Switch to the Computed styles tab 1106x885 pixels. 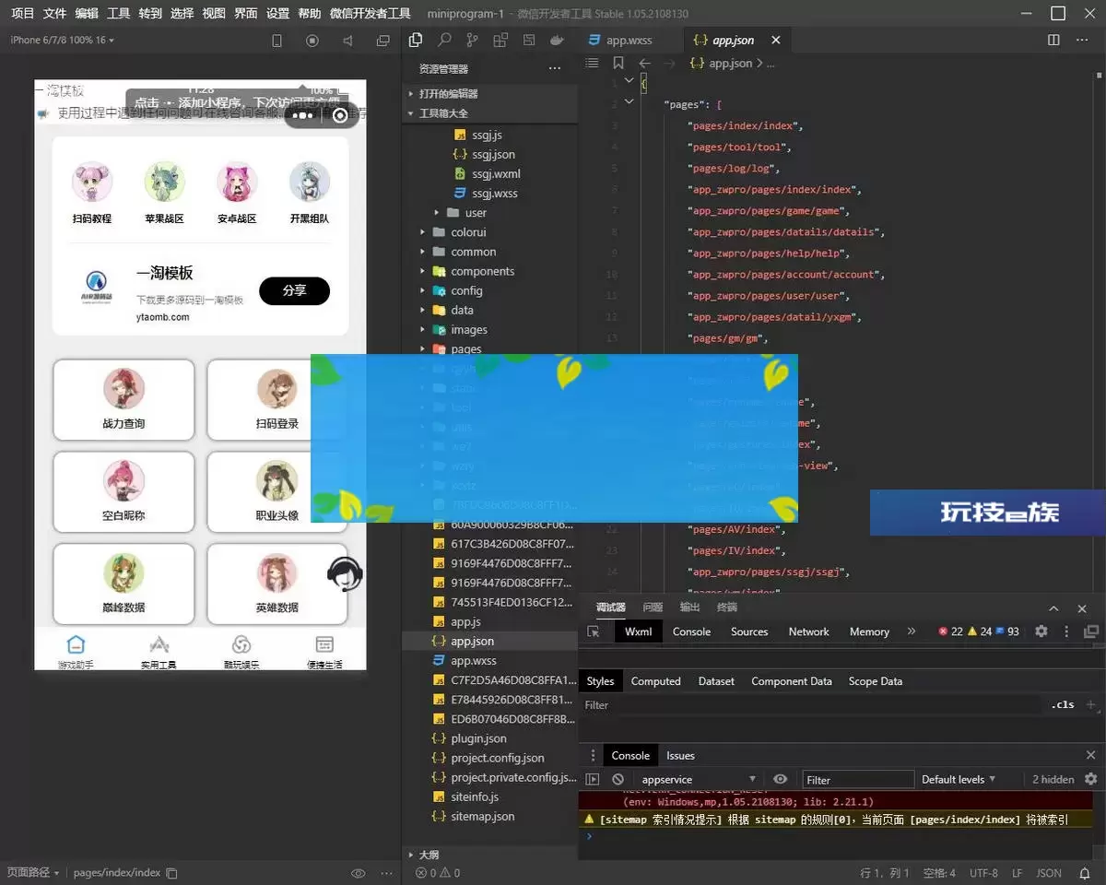coord(655,681)
